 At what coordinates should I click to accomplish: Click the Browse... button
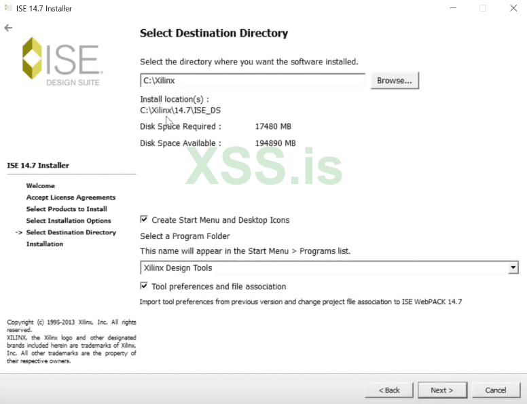395,81
